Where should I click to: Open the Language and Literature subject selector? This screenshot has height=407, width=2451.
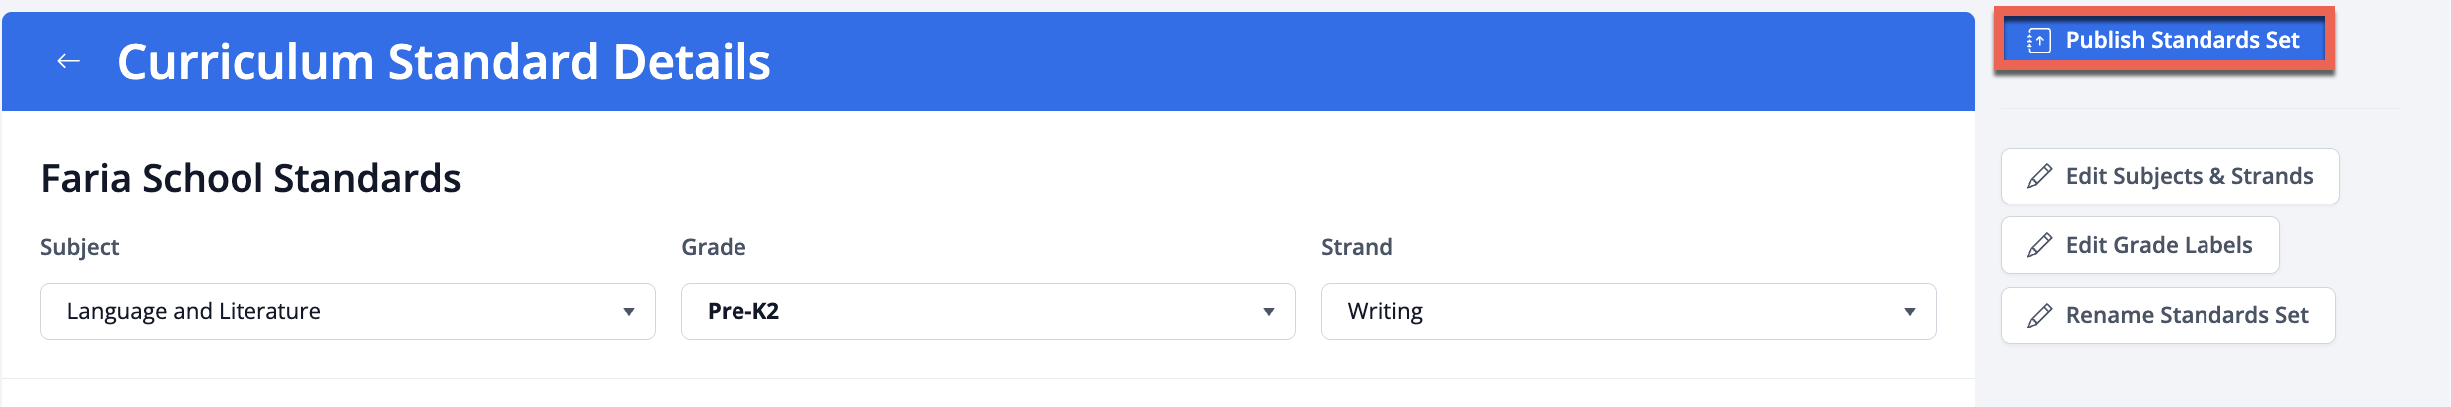click(x=329, y=312)
